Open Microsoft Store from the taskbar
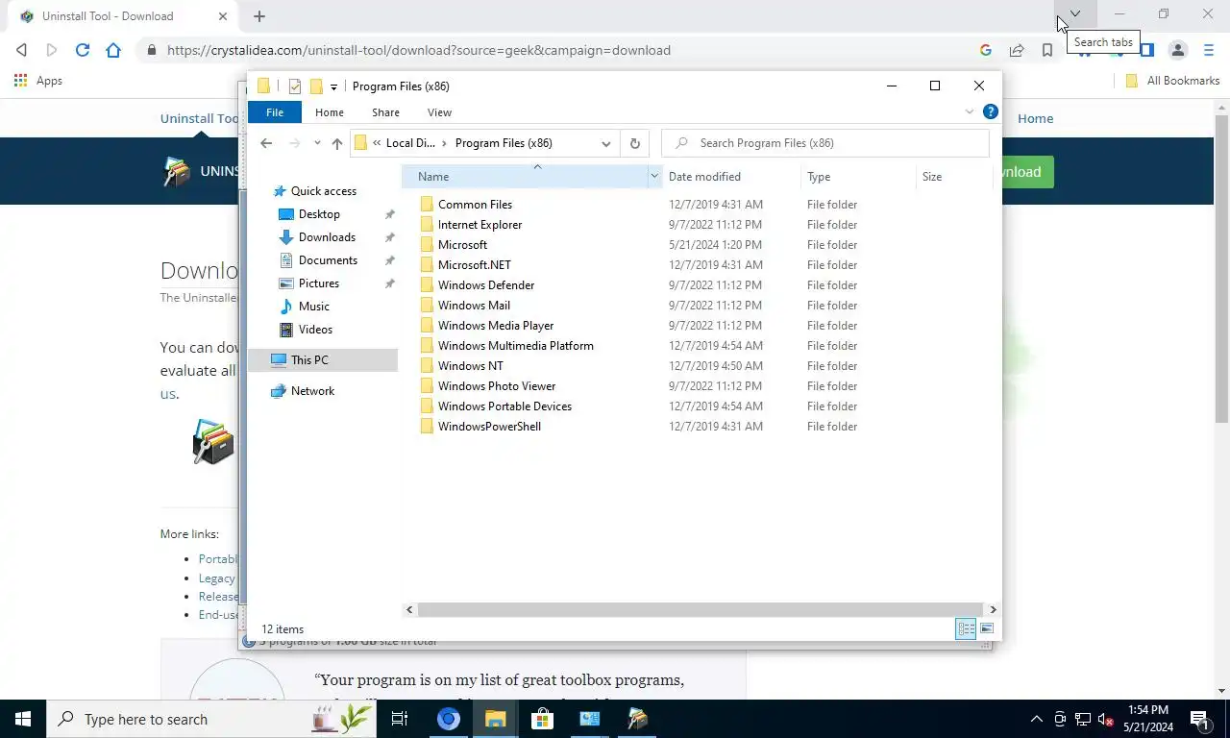1230x738 pixels. [542, 719]
